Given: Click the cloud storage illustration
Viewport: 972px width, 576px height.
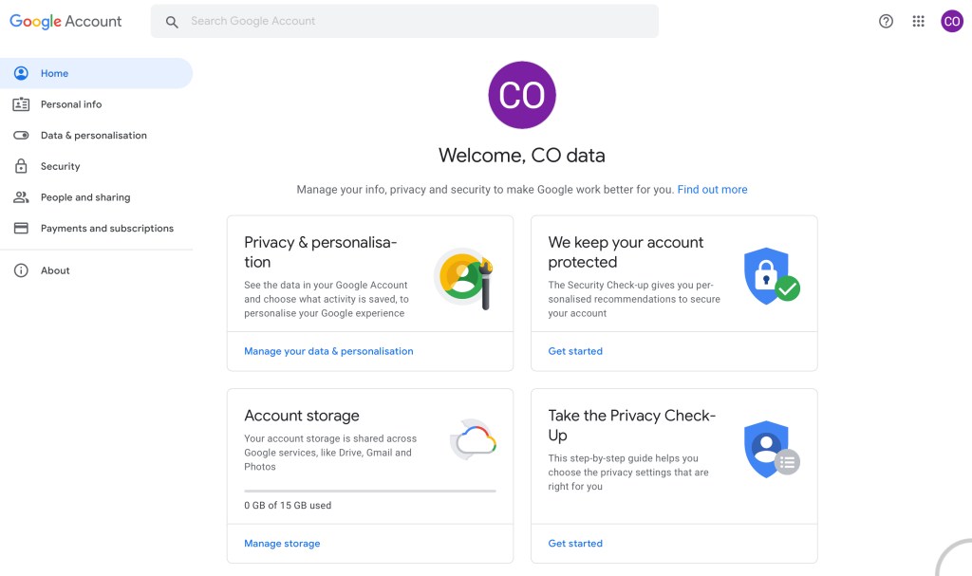Looking at the screenshot, I should 474,439.
